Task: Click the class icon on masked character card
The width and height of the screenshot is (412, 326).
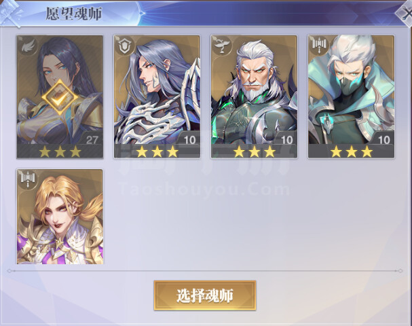Action: point(319,45)
